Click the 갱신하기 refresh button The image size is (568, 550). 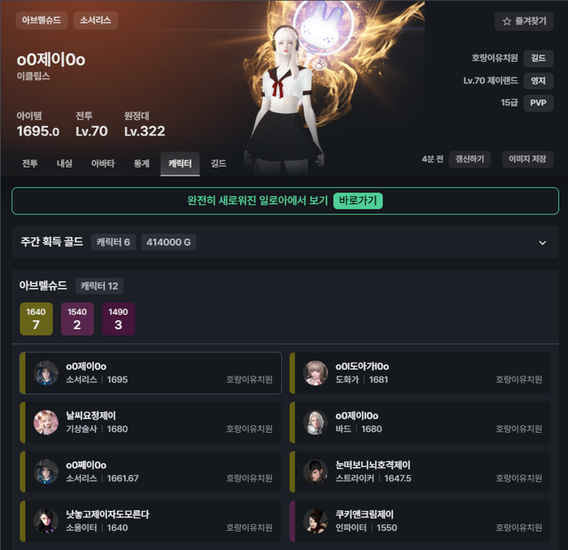click(x=469, y=159)
